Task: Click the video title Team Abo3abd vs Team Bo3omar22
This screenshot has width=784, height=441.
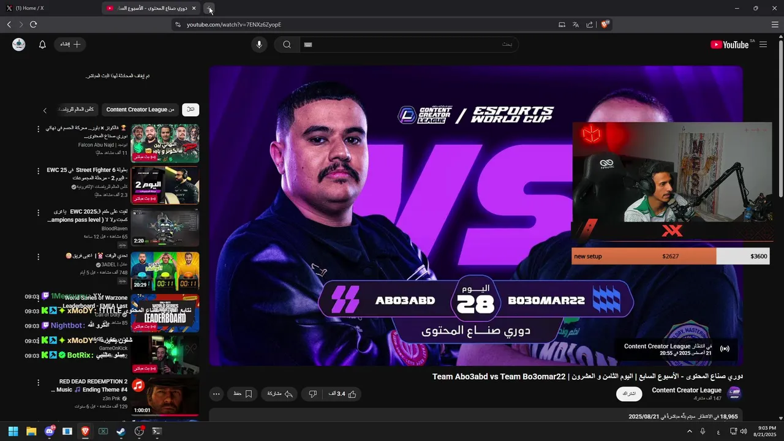Action: coord(587,377)
